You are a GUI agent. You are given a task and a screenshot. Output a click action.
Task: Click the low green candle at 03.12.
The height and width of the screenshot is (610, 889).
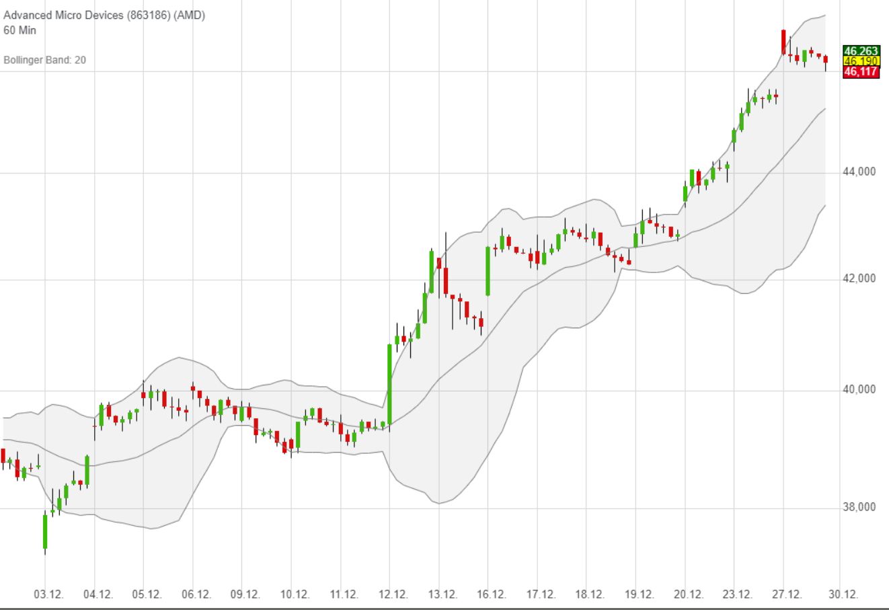(x=45, y=532)
